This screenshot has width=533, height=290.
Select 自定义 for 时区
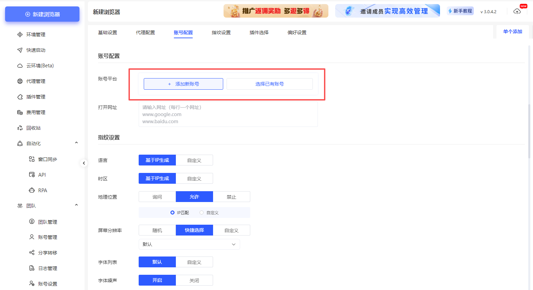tap(194, 178)
